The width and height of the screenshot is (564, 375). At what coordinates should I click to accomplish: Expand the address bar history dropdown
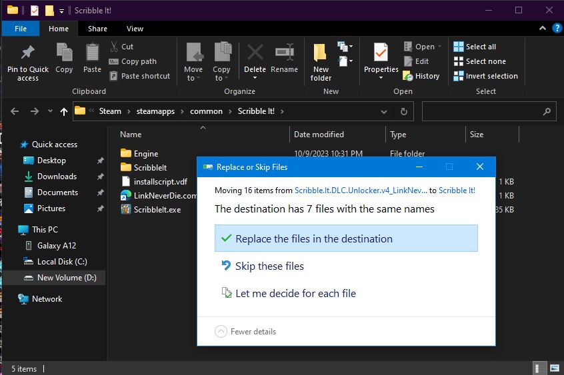tap(385, 111)
